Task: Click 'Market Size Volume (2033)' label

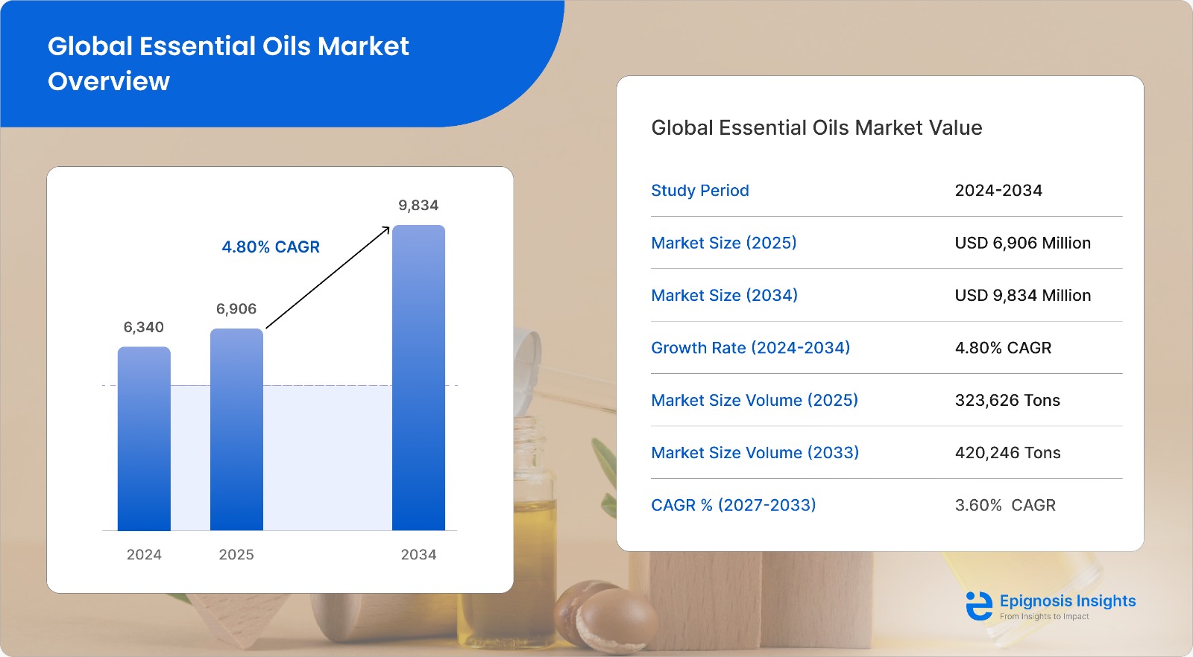Action: 755,453
